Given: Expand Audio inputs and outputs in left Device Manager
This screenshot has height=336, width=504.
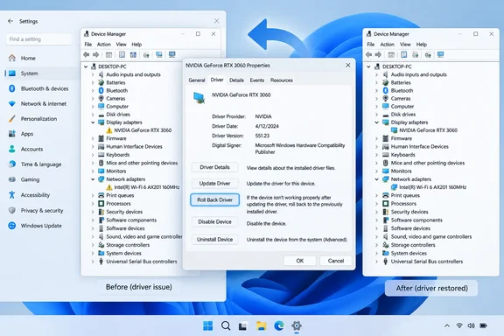Looking at the screenshot, I should pos(93,74).
